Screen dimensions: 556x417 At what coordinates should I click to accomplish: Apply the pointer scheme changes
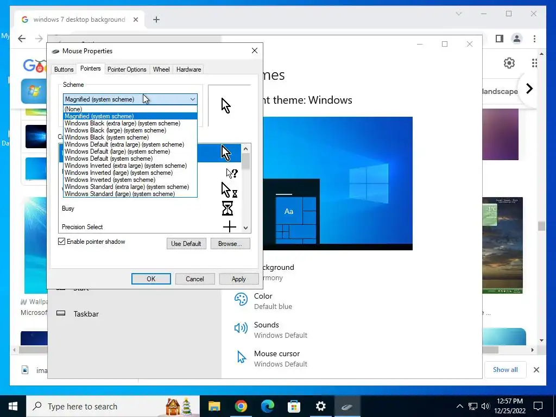click(239, 279)
